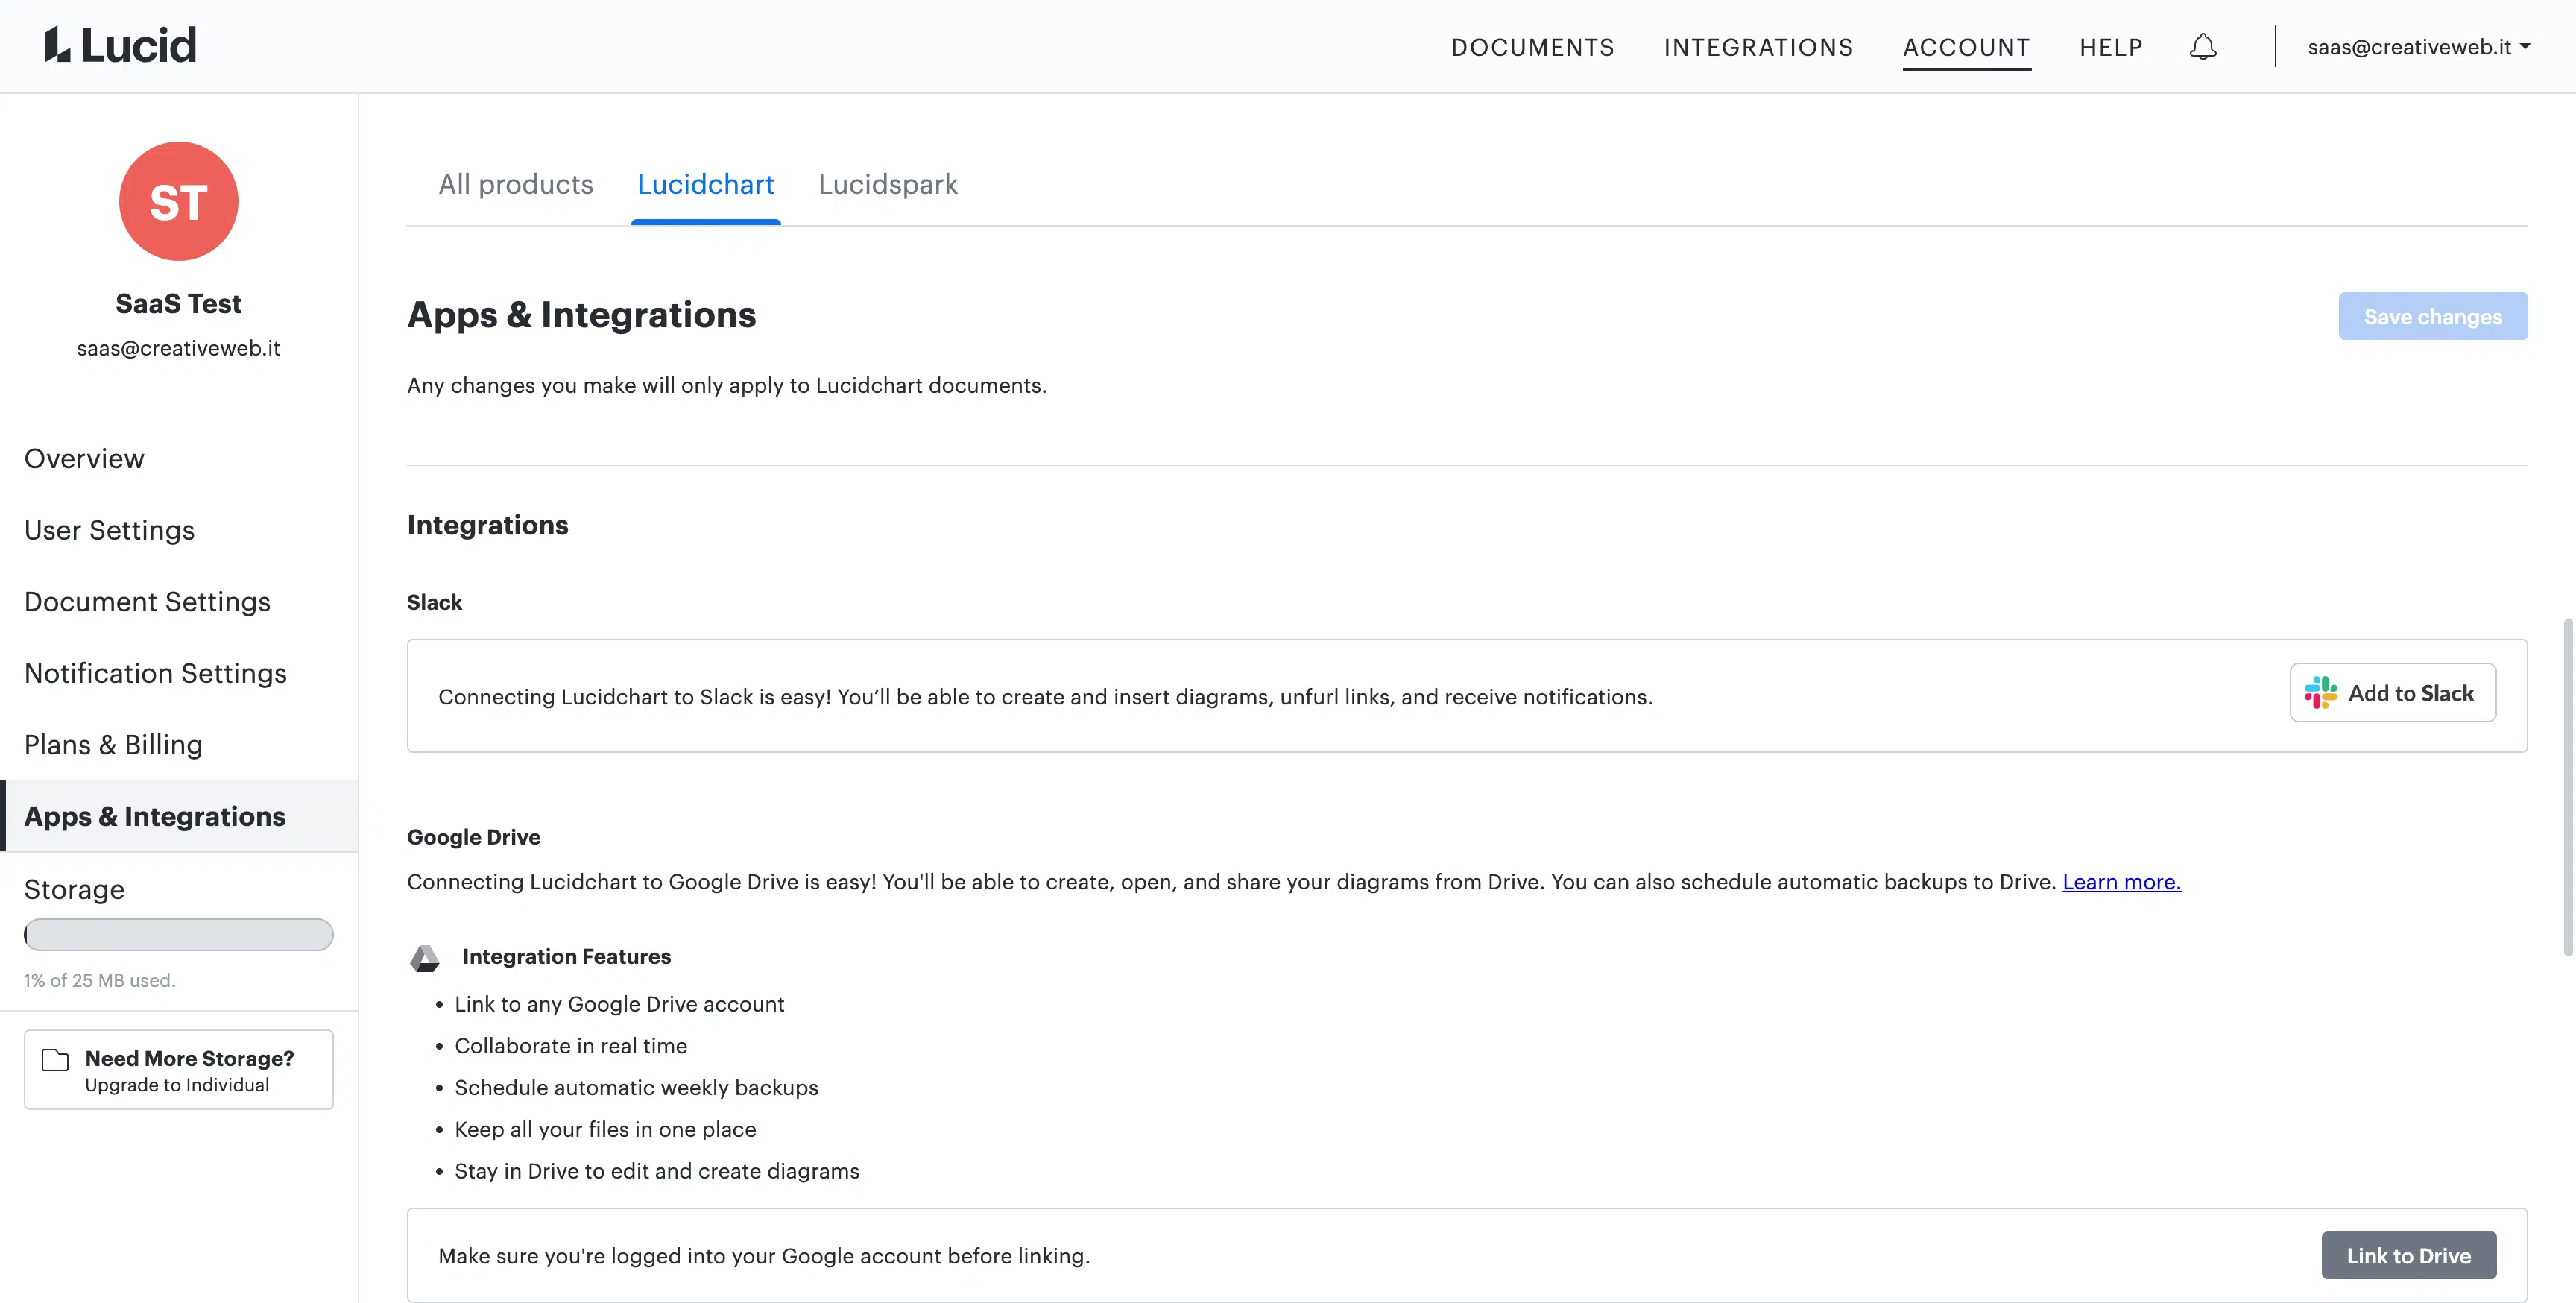Click the Integration Features heading
This screenshot has width=2576, height=1303.
(x=566, y=957)
